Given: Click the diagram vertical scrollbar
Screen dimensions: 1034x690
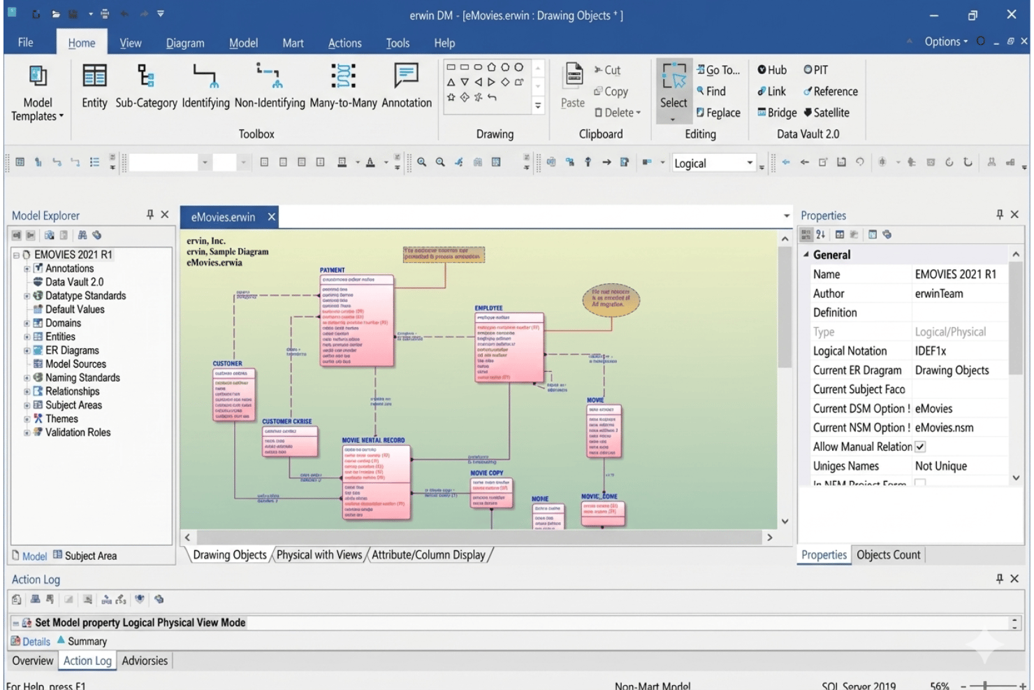Looking at the screenshot, I should [x=785, y=308].
